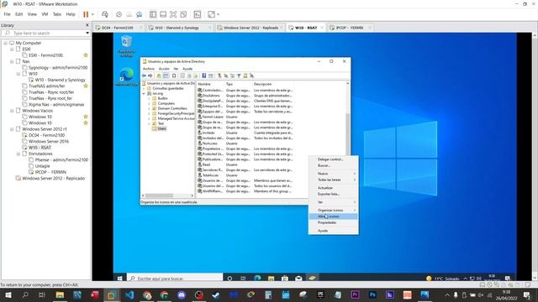Toggle favorite star for ESXI - Fermin2100

pyautogui.click(x=86, y=55)
